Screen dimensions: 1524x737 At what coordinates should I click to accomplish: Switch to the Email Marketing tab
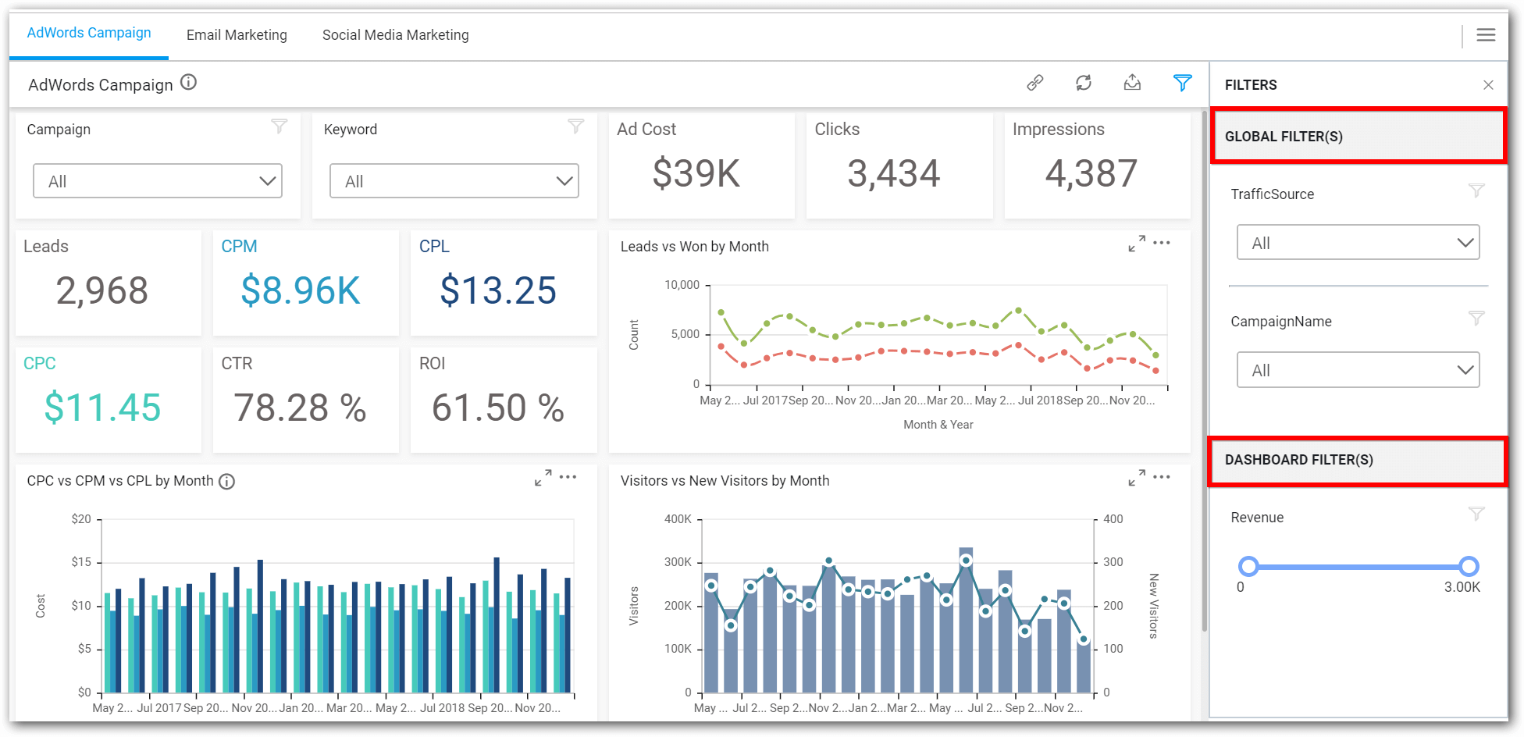tap(237, 35)
